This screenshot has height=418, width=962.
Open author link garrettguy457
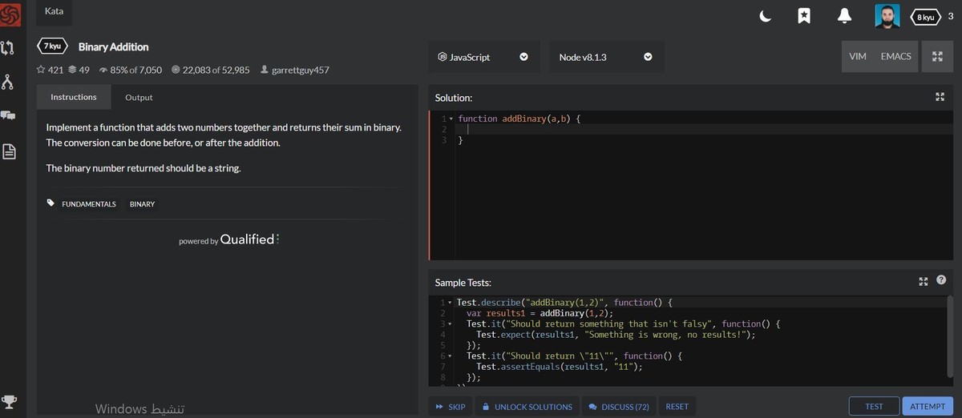coord(300,70)
